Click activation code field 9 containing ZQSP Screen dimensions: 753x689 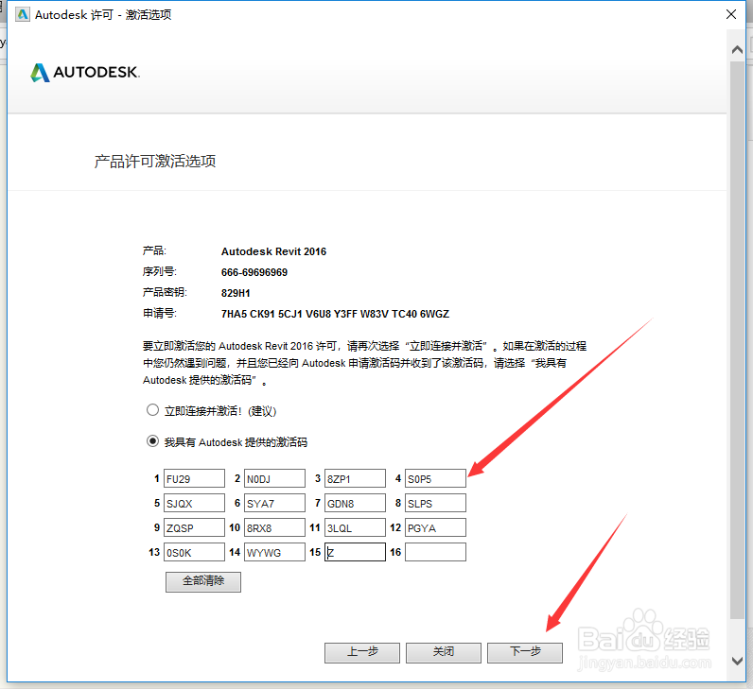(x=194, y=527)
